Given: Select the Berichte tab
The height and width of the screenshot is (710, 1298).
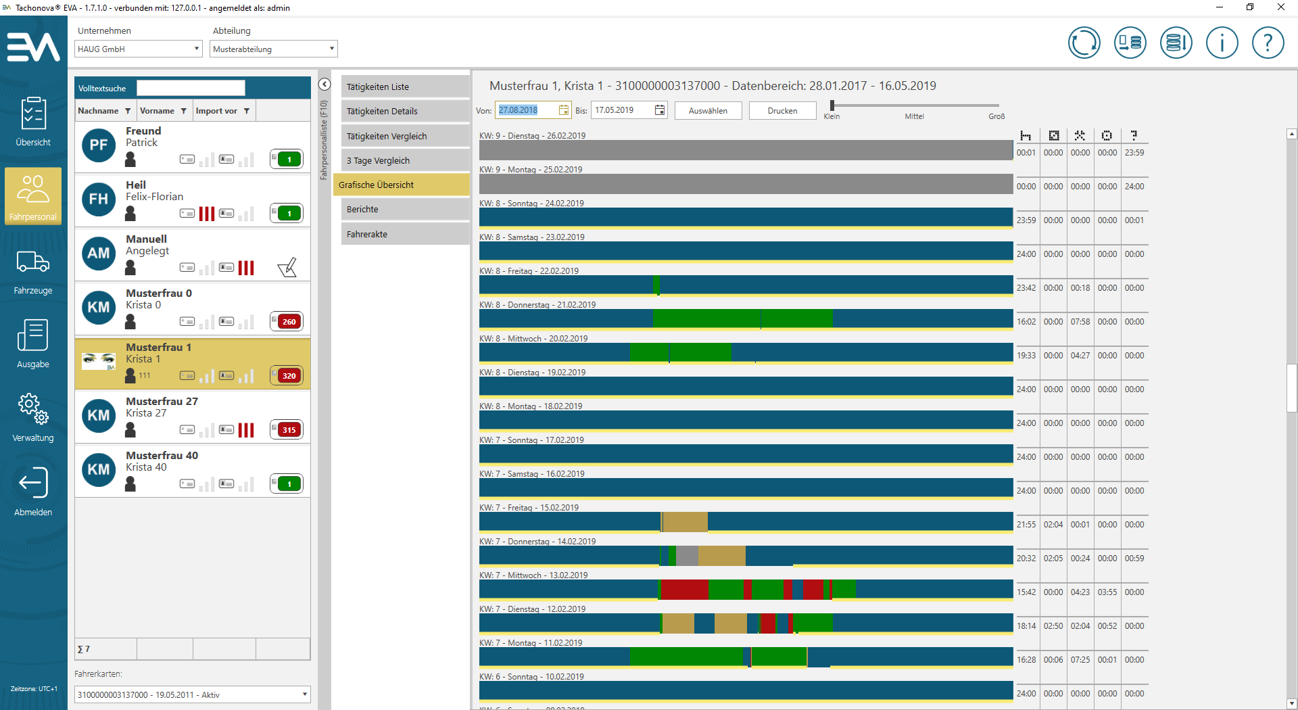Looking at the screenshot, I should 405,210.
